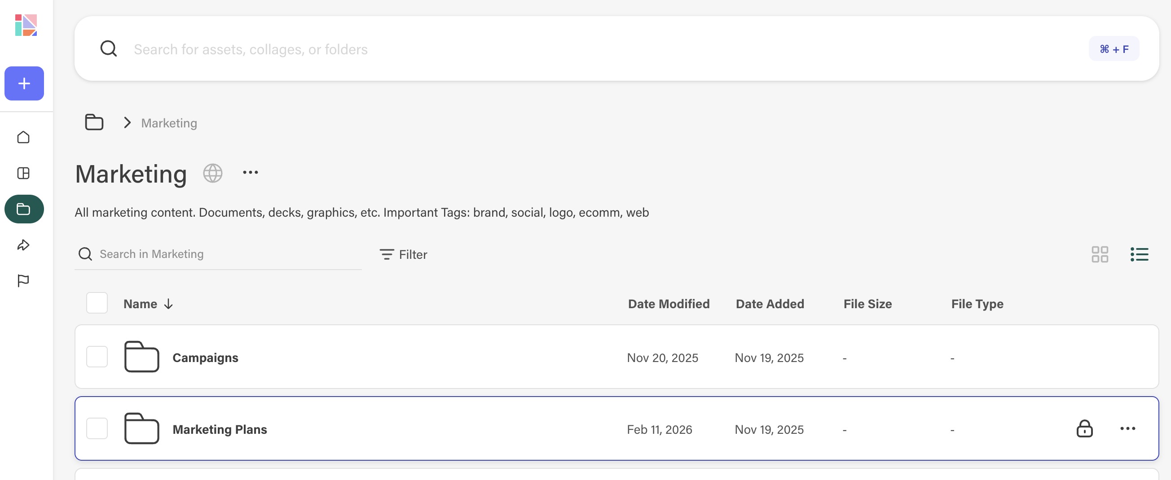Screen dimensions: 1171x480
Task: Open the more options menu for Marketing Plans
Action: click(x=1127, y=428)
